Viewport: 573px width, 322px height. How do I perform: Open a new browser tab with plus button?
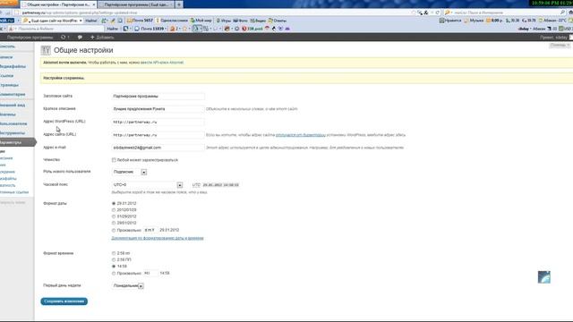[179, 4]
